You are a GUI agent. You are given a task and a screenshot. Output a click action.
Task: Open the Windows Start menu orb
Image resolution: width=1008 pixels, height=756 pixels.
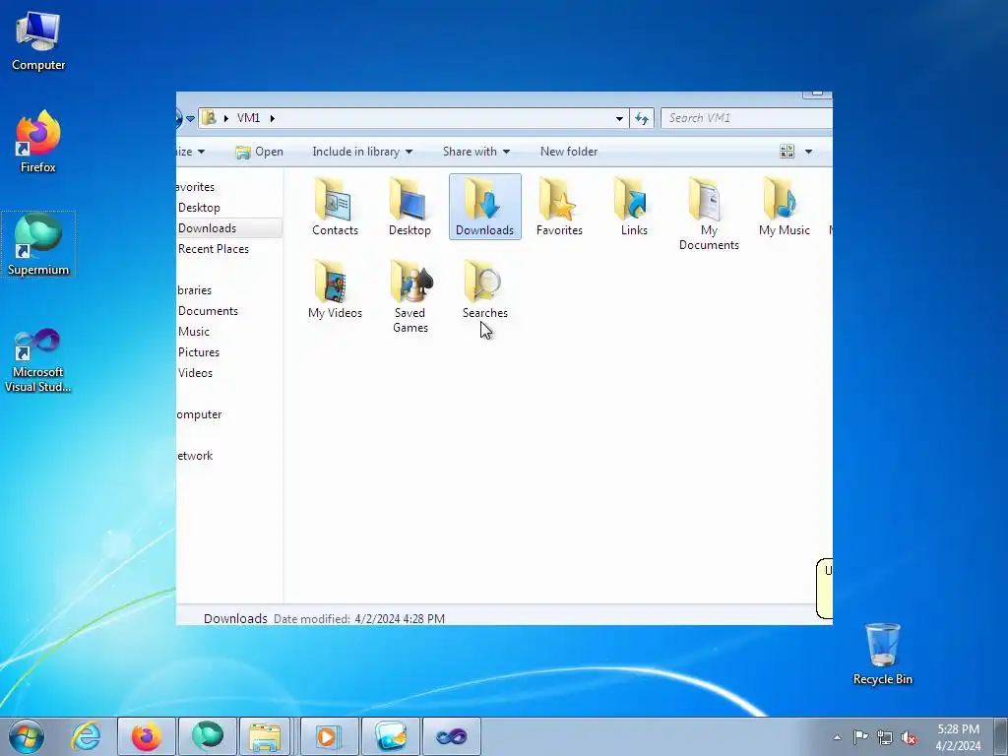tap(27, 736)
